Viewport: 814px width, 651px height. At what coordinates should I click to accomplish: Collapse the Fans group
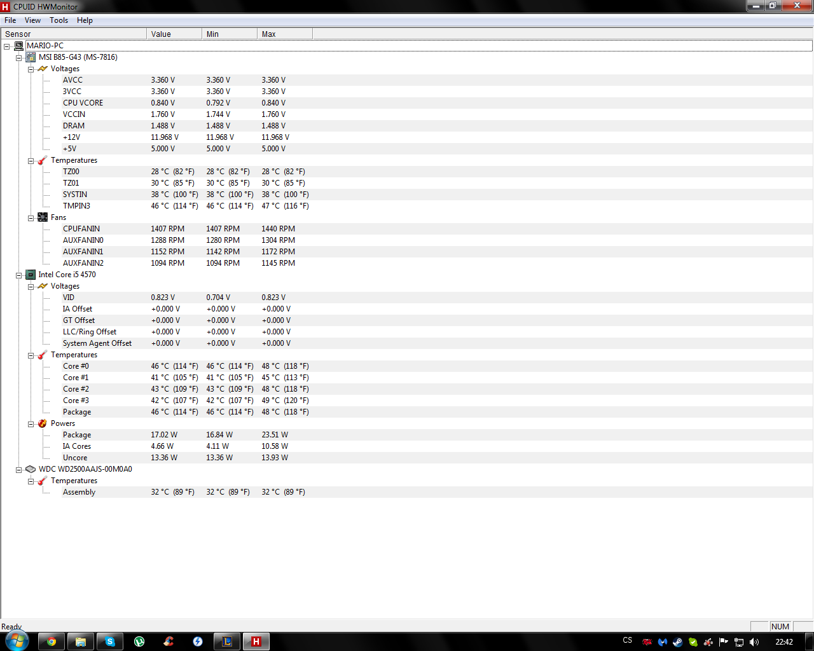[x=31, y=218]
